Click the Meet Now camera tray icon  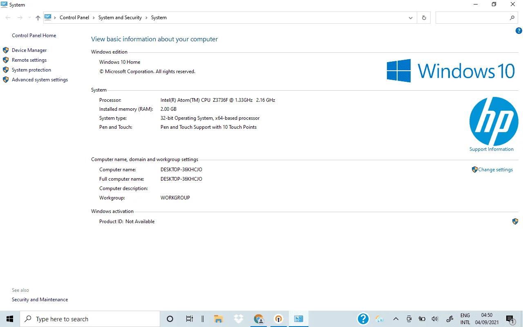409,319
